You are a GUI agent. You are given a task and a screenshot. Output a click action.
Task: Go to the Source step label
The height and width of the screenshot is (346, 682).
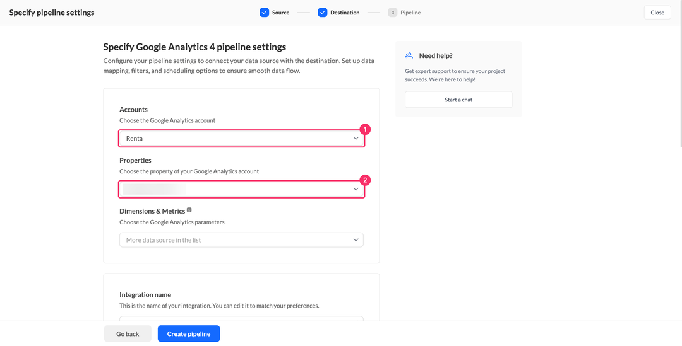point(280,13)
